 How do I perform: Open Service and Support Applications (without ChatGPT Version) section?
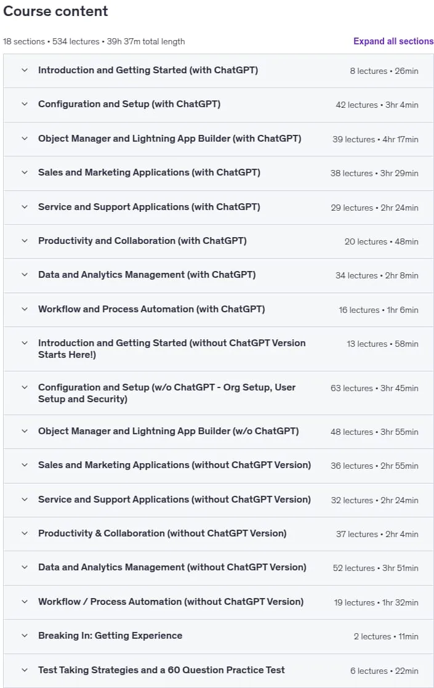(219, 500)
